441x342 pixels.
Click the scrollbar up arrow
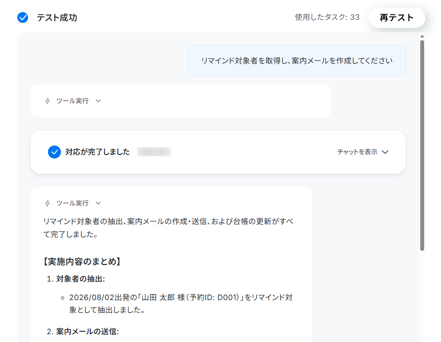click(422, 36)
